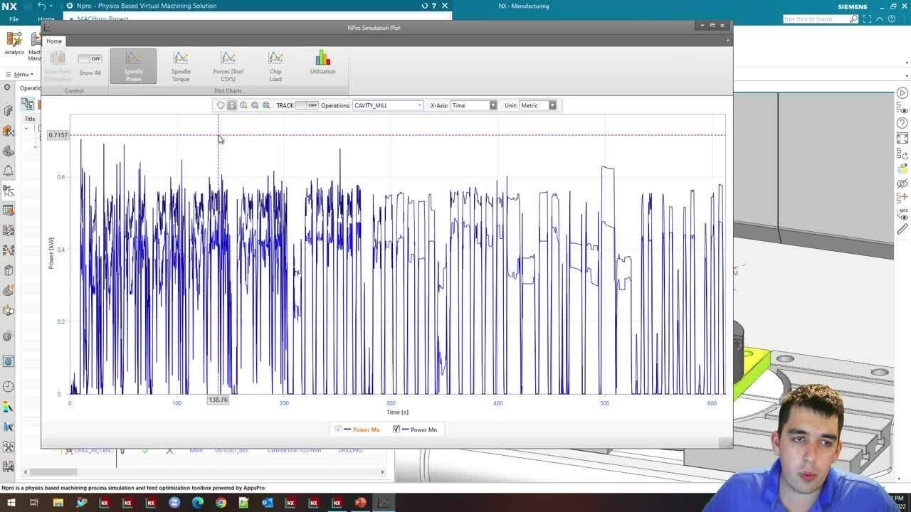
Task: Click the MCS visibility icon on right toolbar
Action: click(x=902, y=214)
